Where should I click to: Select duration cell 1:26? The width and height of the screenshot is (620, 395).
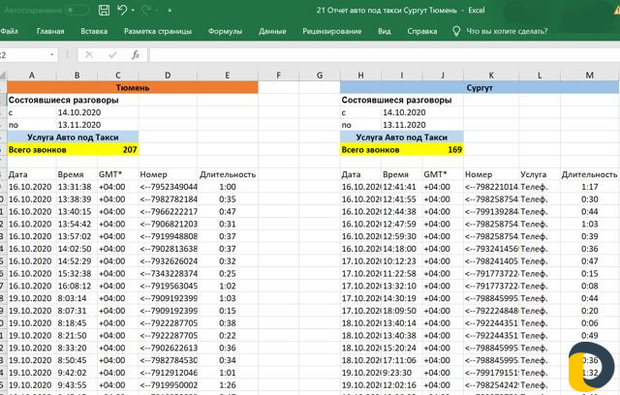click(228, 385)
